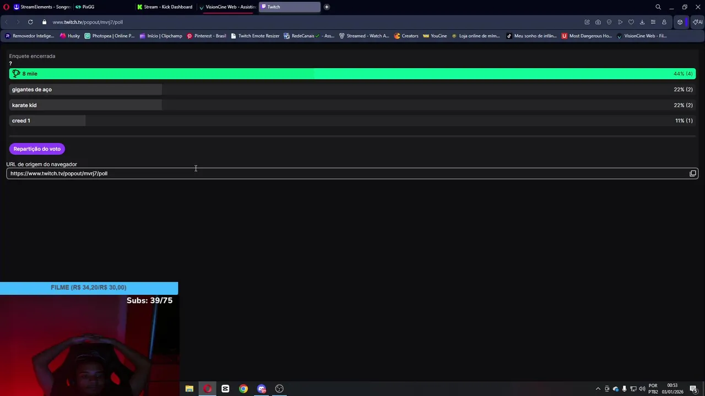Open the tab search magnifier icon

click(658, 7)
